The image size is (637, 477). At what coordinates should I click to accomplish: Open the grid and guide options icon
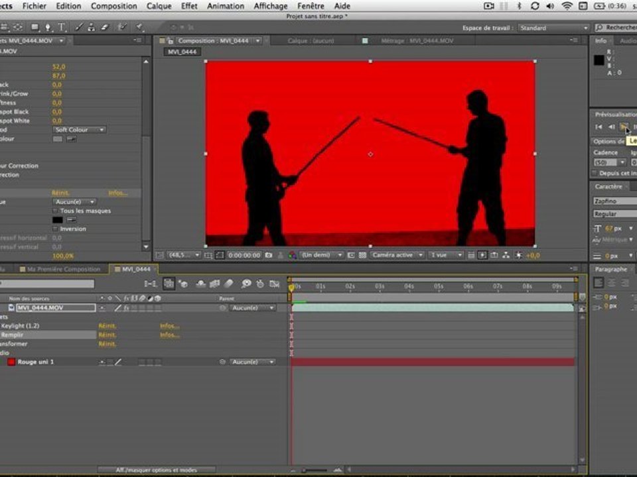coord(208,255)
